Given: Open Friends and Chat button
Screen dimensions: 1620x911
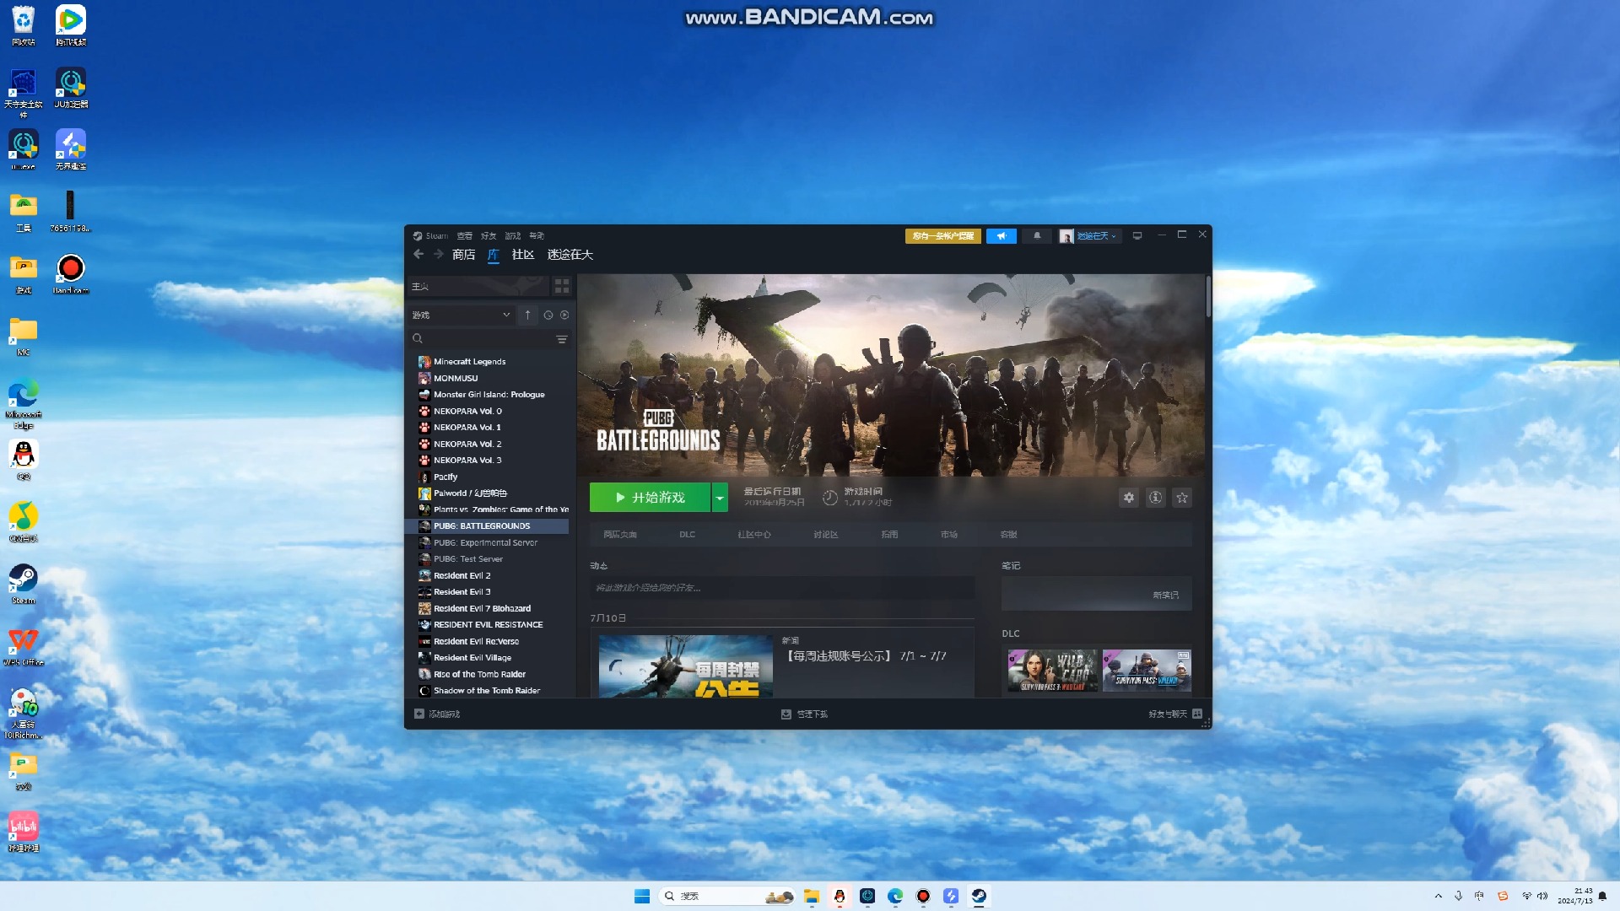Looking at the screenshot, I should pos(1175,714).
